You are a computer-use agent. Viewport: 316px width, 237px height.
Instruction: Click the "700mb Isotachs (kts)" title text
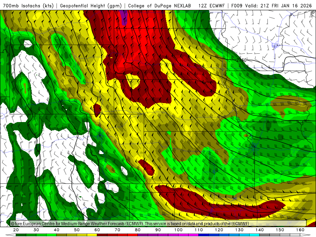[x=28, y=6]
